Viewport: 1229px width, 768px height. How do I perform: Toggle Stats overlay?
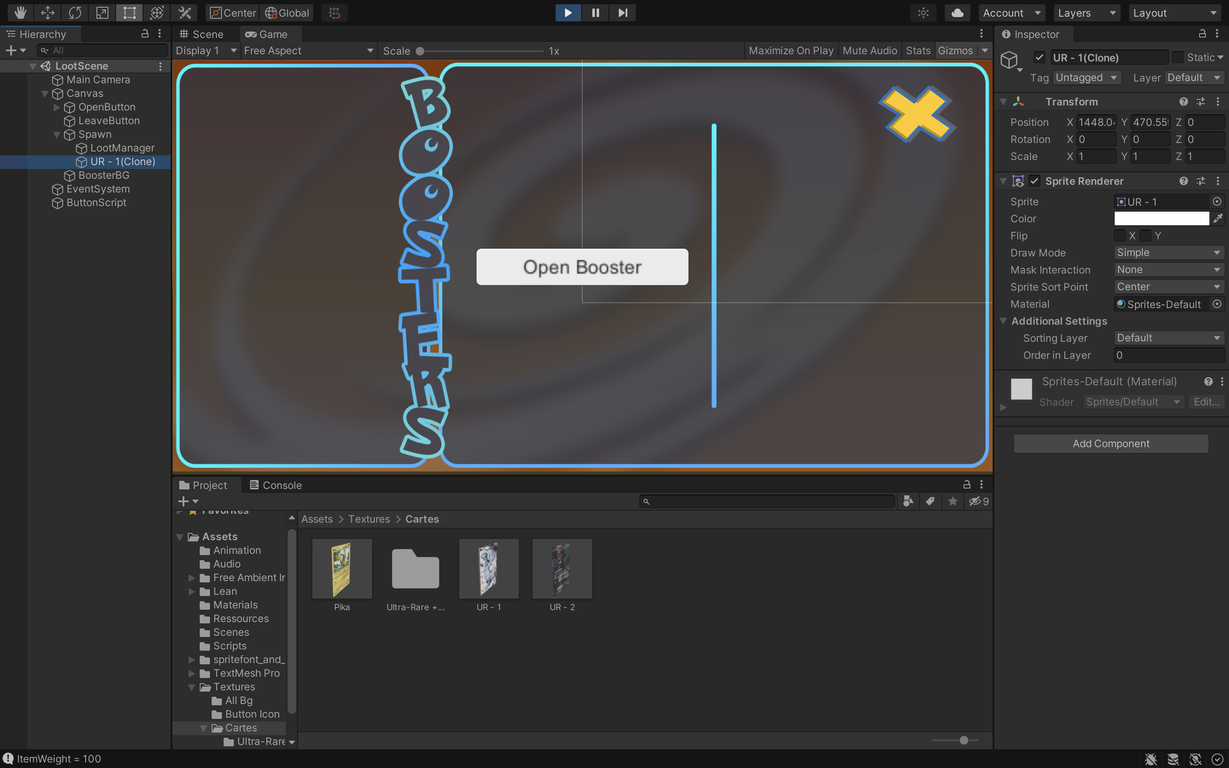click(x=917, y=50)
